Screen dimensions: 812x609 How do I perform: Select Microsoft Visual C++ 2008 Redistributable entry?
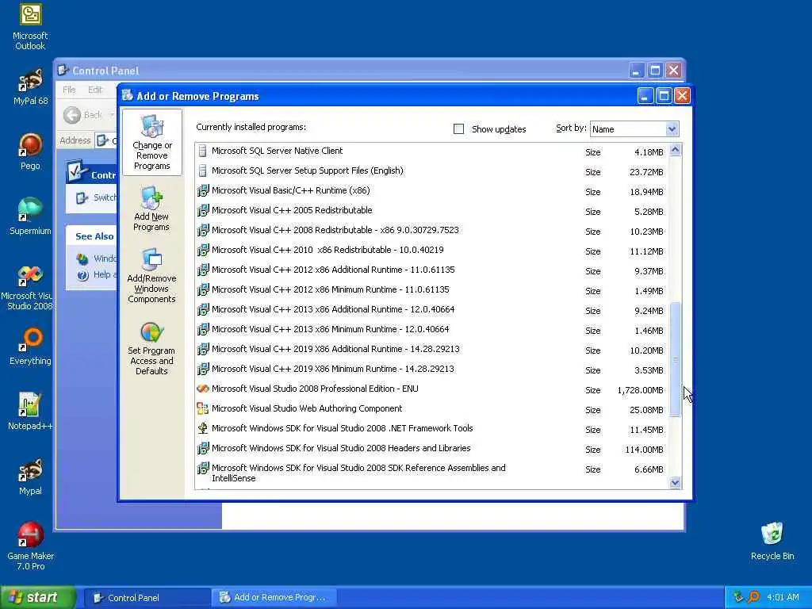tap(433, 231)
